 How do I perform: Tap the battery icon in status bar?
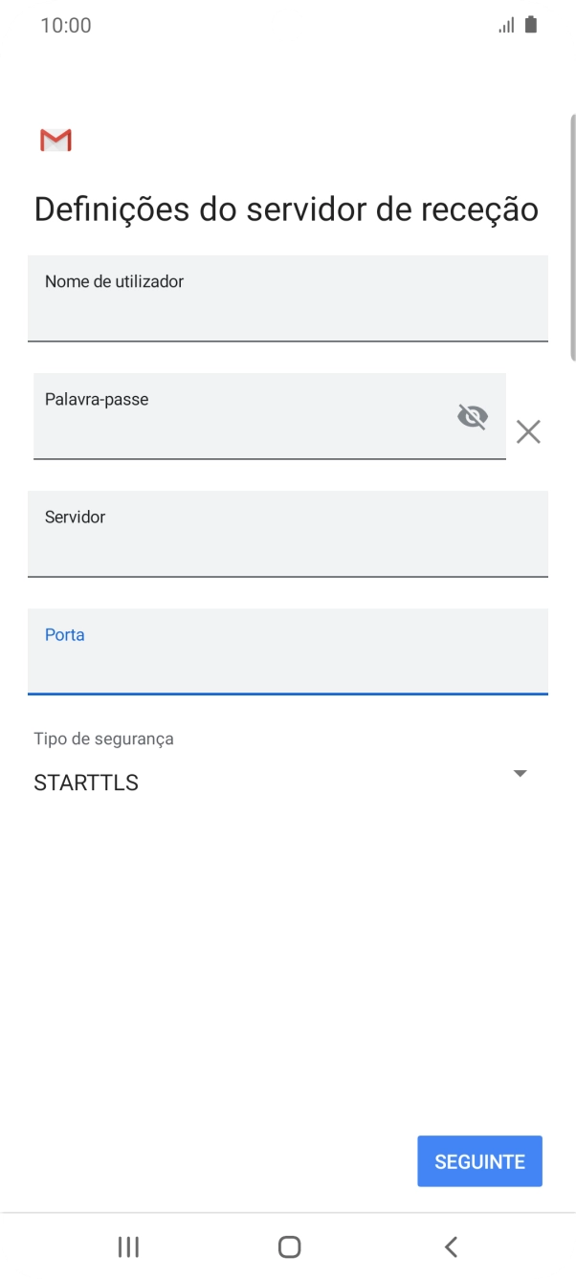click(529, 24)
